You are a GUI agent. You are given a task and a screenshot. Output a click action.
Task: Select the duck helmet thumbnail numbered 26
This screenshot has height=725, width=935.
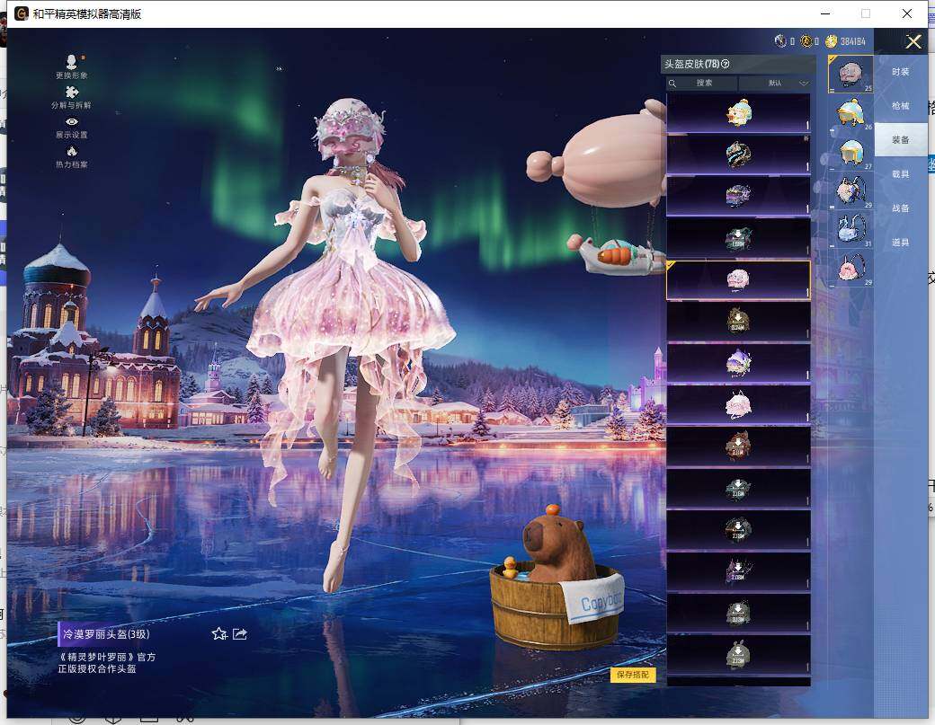point(850,113)
